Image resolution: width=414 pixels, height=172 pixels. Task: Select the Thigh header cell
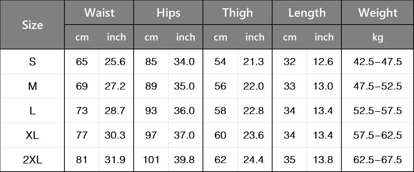[238, 13]
